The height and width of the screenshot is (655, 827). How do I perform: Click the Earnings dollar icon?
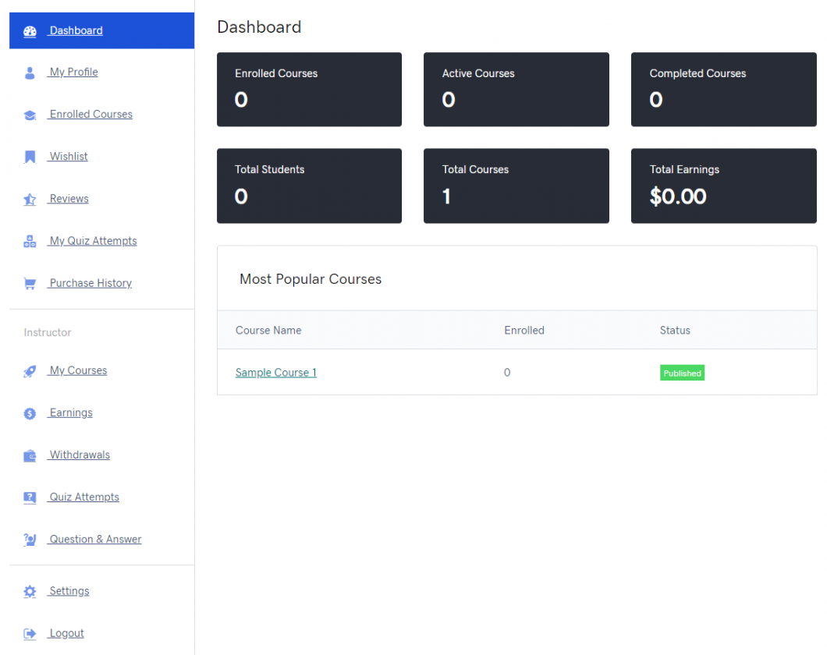(x=30, y=412)
